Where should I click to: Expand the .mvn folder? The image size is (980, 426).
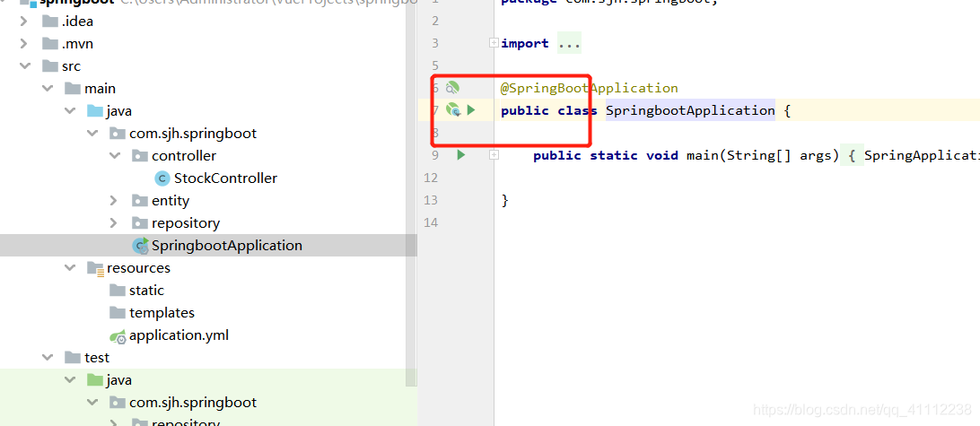23,44
